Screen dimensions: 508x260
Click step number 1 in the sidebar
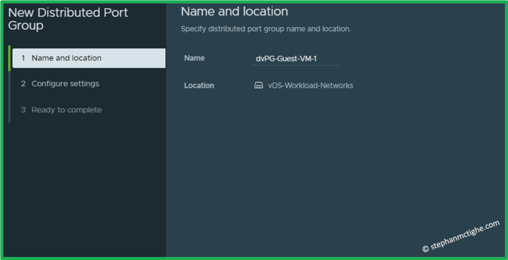pos(23,58)
